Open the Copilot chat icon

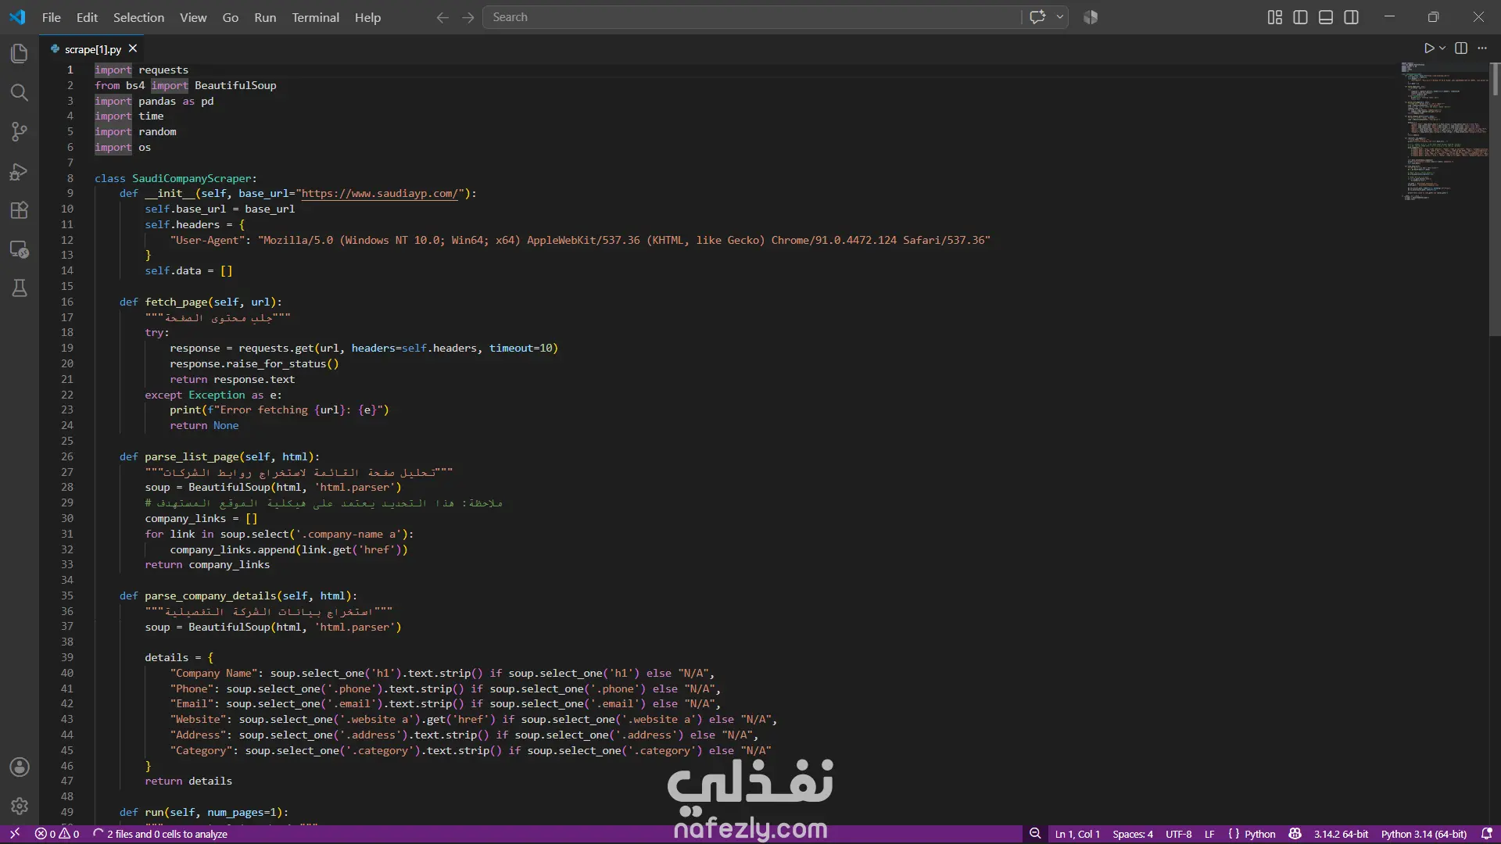1037,17
